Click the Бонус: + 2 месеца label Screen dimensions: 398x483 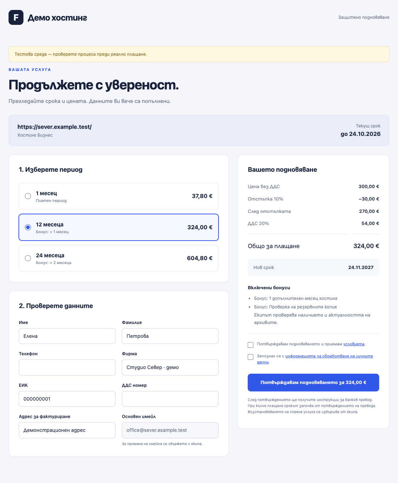click(54, 263)
